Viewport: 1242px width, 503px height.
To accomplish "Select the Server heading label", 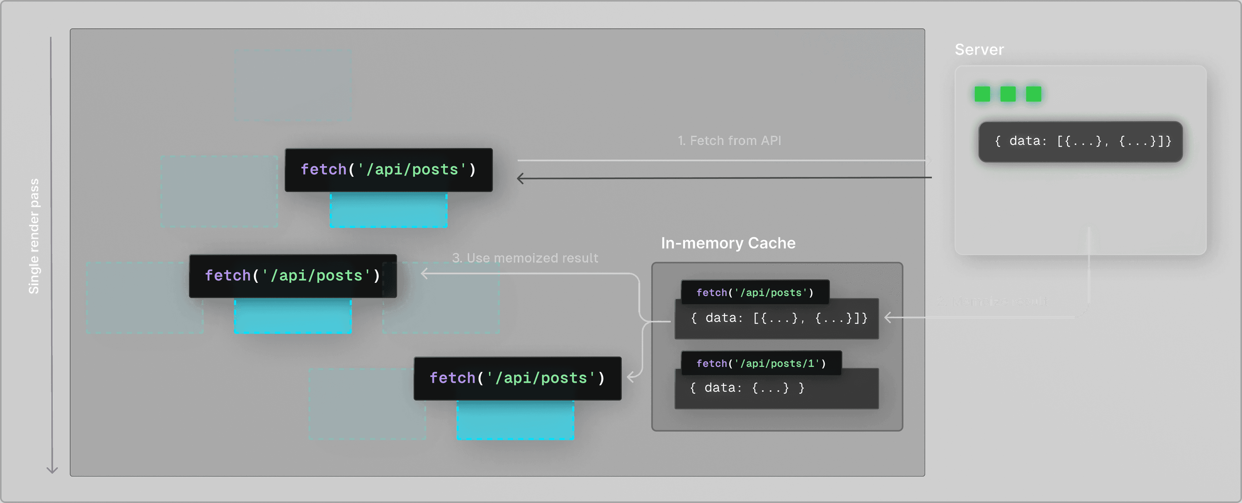I will 979,49.
